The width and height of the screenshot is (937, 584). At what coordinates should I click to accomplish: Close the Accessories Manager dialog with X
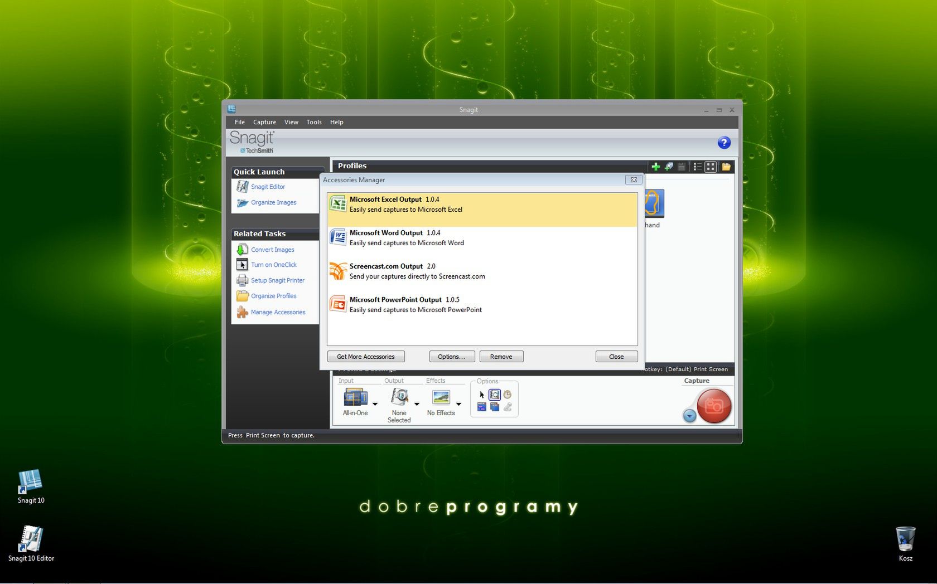pos(634,180)
